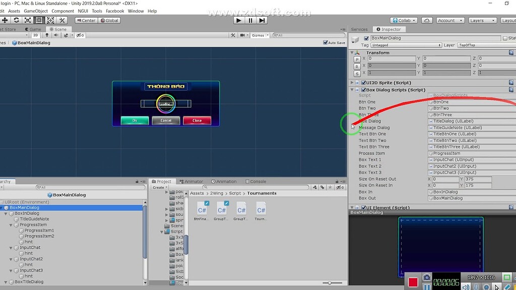Image resolution: width=516 pixels, height=290 pixels.
Task: Select the Rotate tool
Action: (16, 20)
